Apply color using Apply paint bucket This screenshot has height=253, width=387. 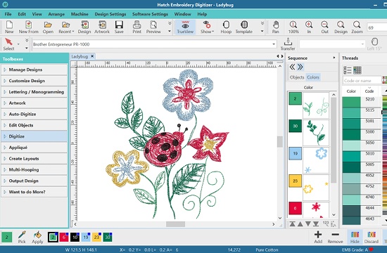(37, 238)
